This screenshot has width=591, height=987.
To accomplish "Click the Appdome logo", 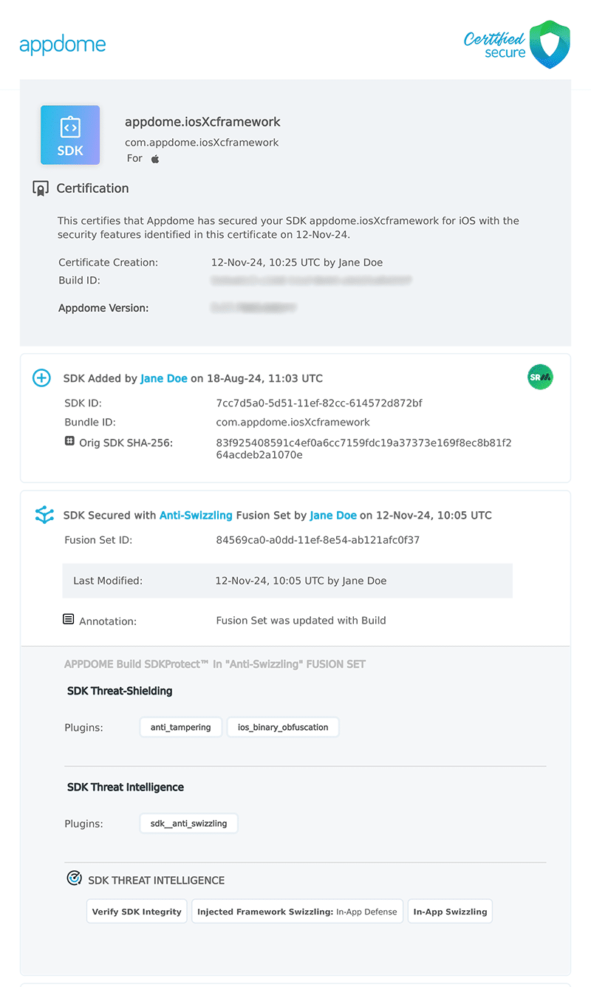I will (63, 44).
